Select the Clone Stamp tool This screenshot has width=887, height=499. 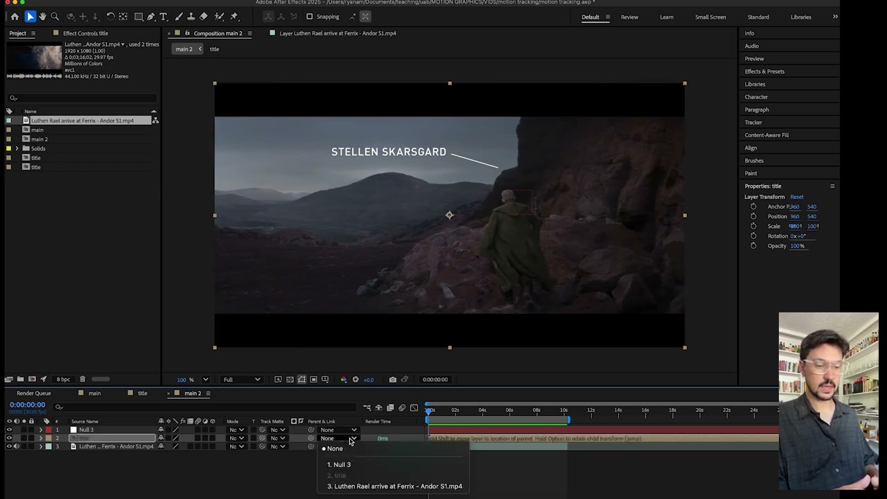point(191,17)
